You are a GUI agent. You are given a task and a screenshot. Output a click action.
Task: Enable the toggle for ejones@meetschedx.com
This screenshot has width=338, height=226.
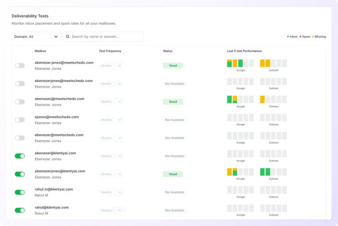pyautogui.click(x=20, y=120)
